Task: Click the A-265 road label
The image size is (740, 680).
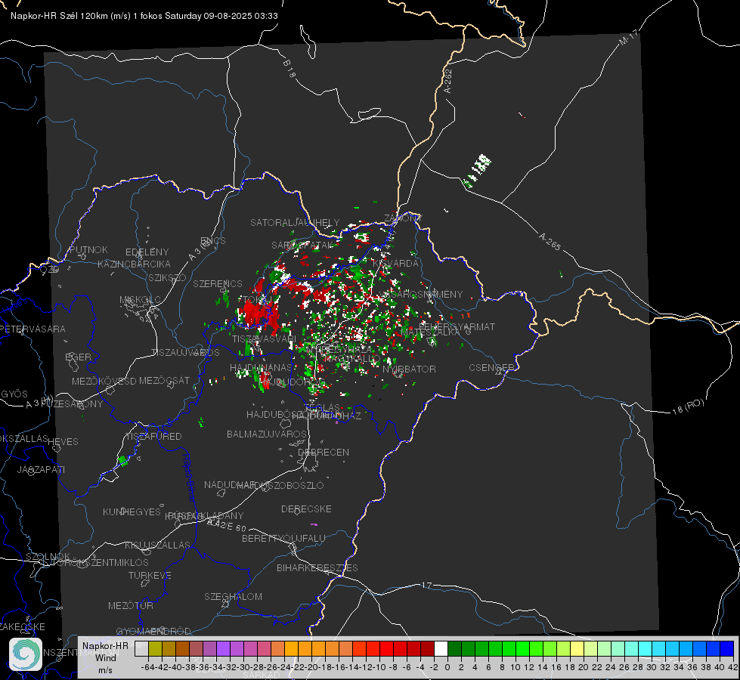Action: (550, 242)
